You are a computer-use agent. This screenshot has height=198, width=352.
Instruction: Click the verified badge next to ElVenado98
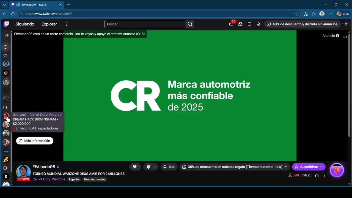pos(58,167)
